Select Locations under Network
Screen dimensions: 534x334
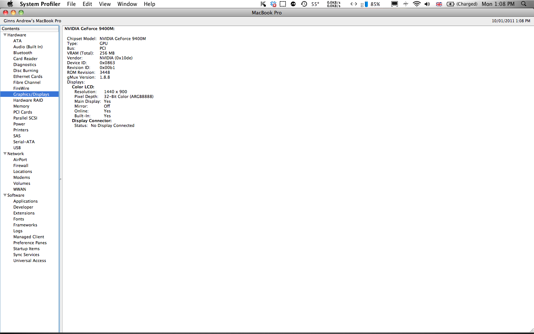[23, 171]
